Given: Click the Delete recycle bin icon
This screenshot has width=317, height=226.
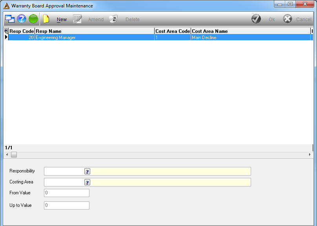Looking at the screenshot, I should 113,19.
